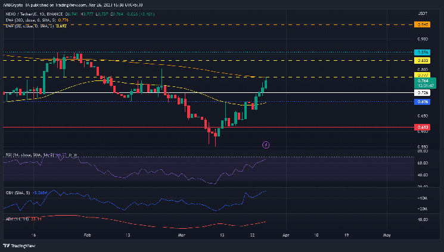Click the 0.650 price axis value
This screenshot has height=252, width=444.
[423, 116]
